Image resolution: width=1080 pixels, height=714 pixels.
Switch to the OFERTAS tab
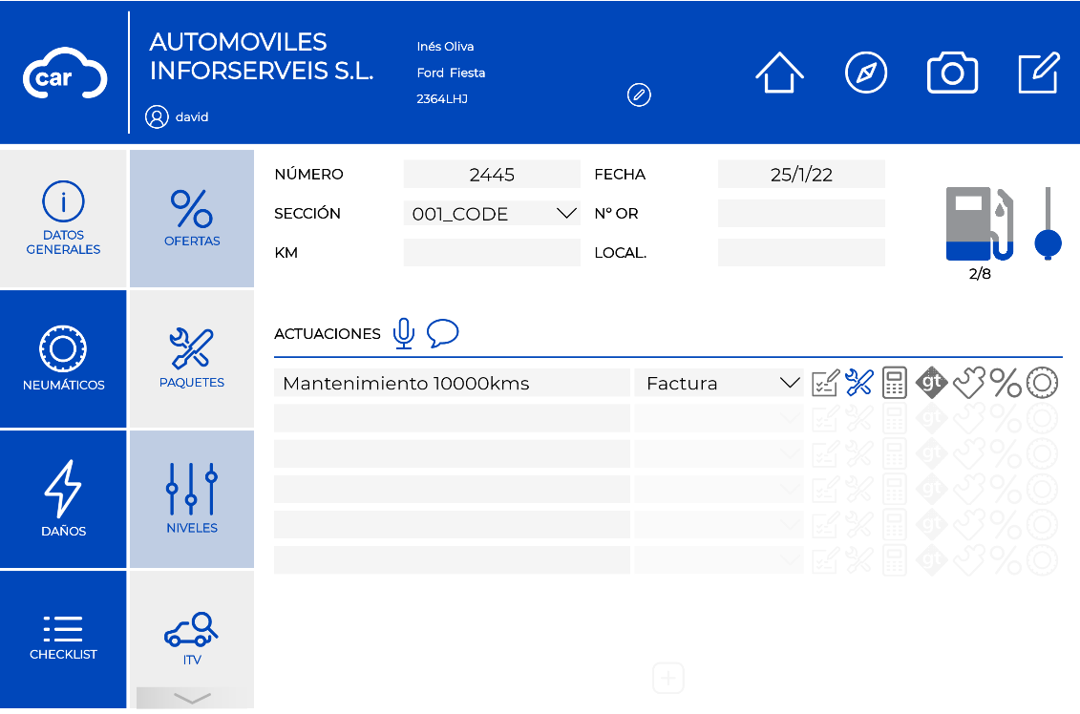pos(192,219)
